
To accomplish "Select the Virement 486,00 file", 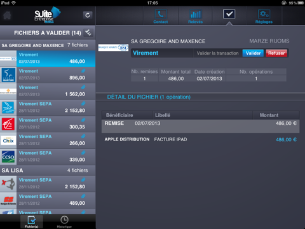I will click(x=48, y=59).
